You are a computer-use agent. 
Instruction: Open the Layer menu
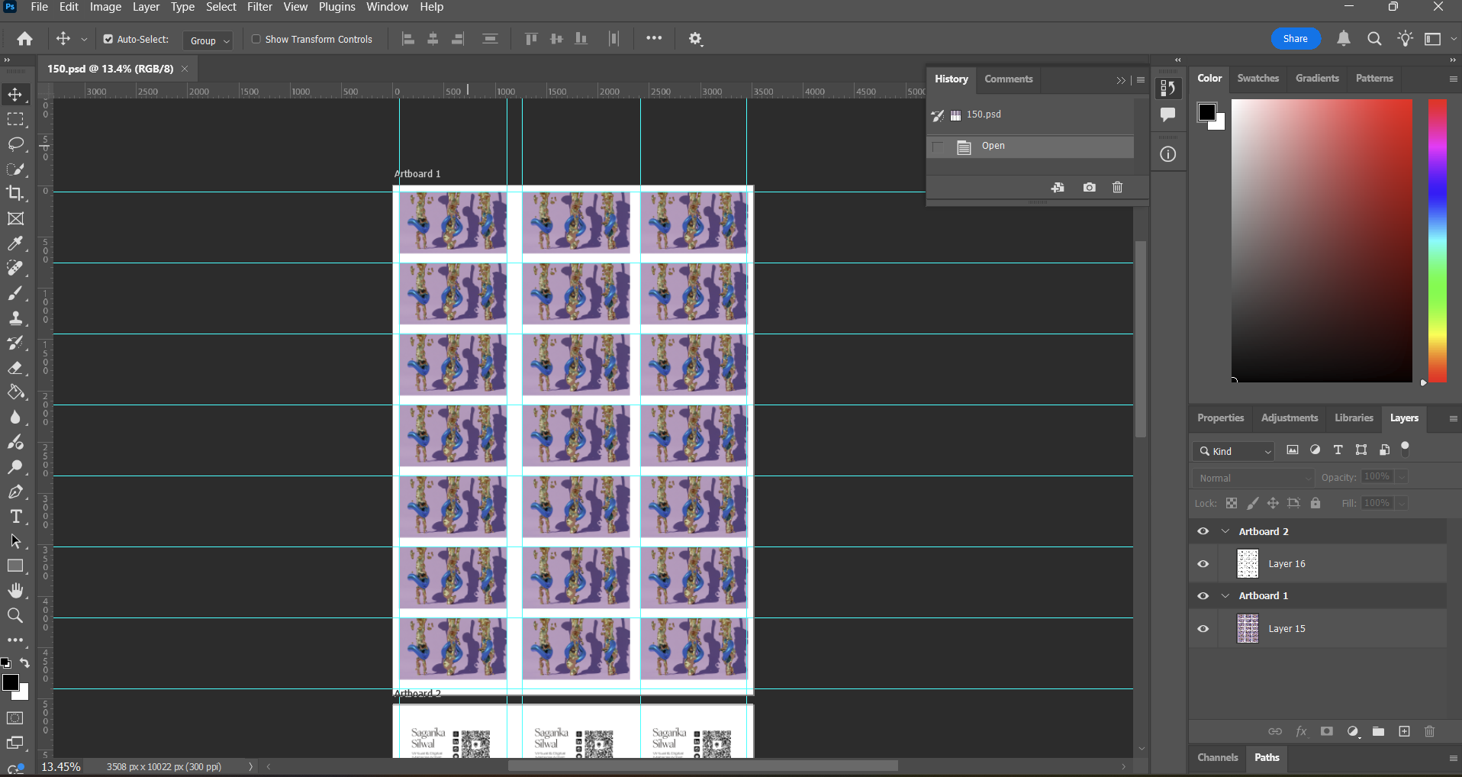(x=146, y=7)
